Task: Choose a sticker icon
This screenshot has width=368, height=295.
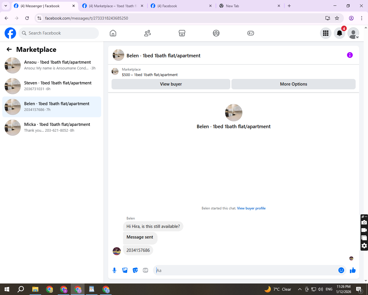Action: coord(135,270)
